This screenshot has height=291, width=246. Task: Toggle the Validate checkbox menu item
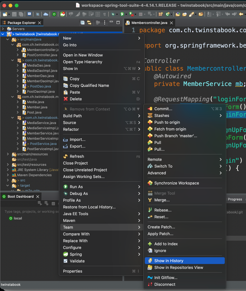(65, 261)
